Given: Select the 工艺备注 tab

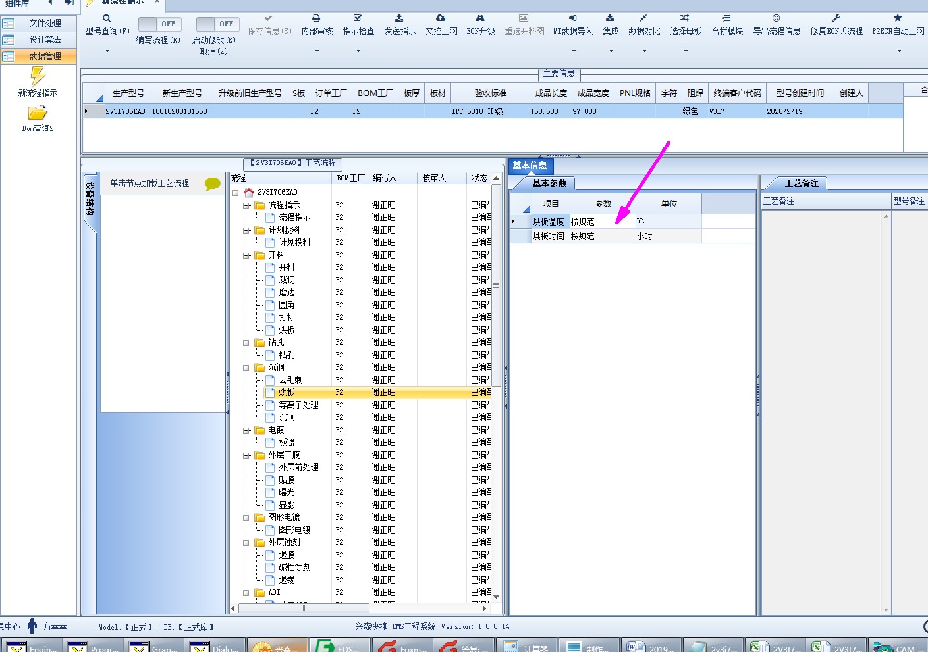Looking at the screenshot, I should tap(802, 184).
